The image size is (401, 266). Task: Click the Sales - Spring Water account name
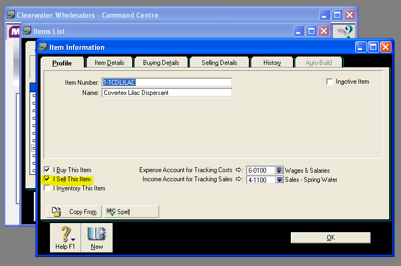pos(311,180)
